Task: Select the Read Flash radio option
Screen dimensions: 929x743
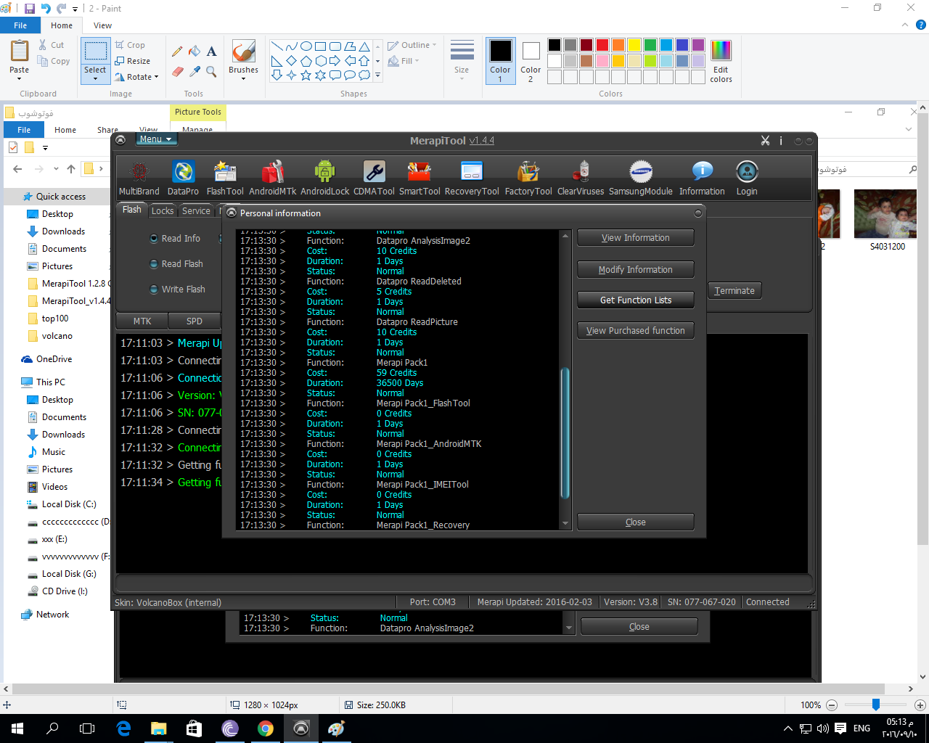Action: [176, 264]
